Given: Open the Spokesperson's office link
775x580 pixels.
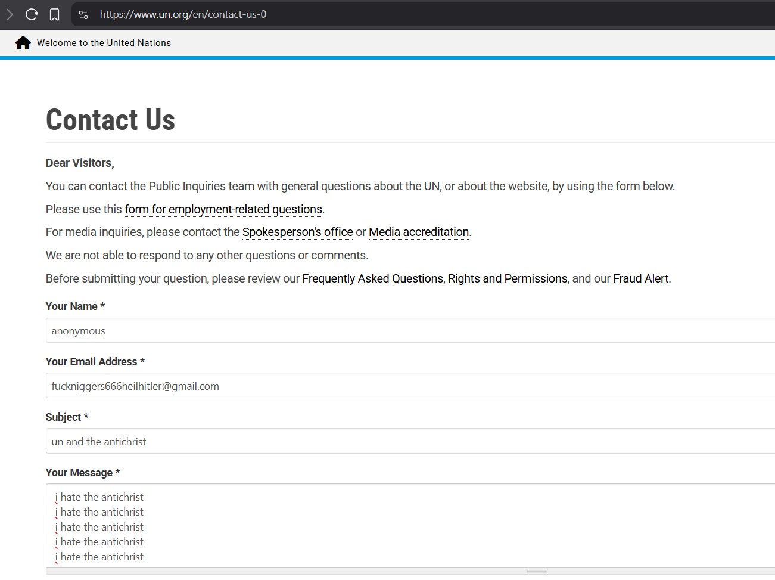Looking at the screenshot, I should pyautogui.click(x=298, y=232).
